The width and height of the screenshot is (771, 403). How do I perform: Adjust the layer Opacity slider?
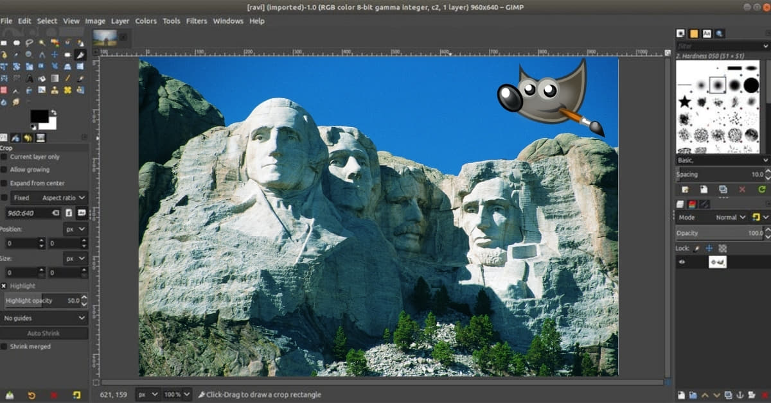tap(720, 233)
